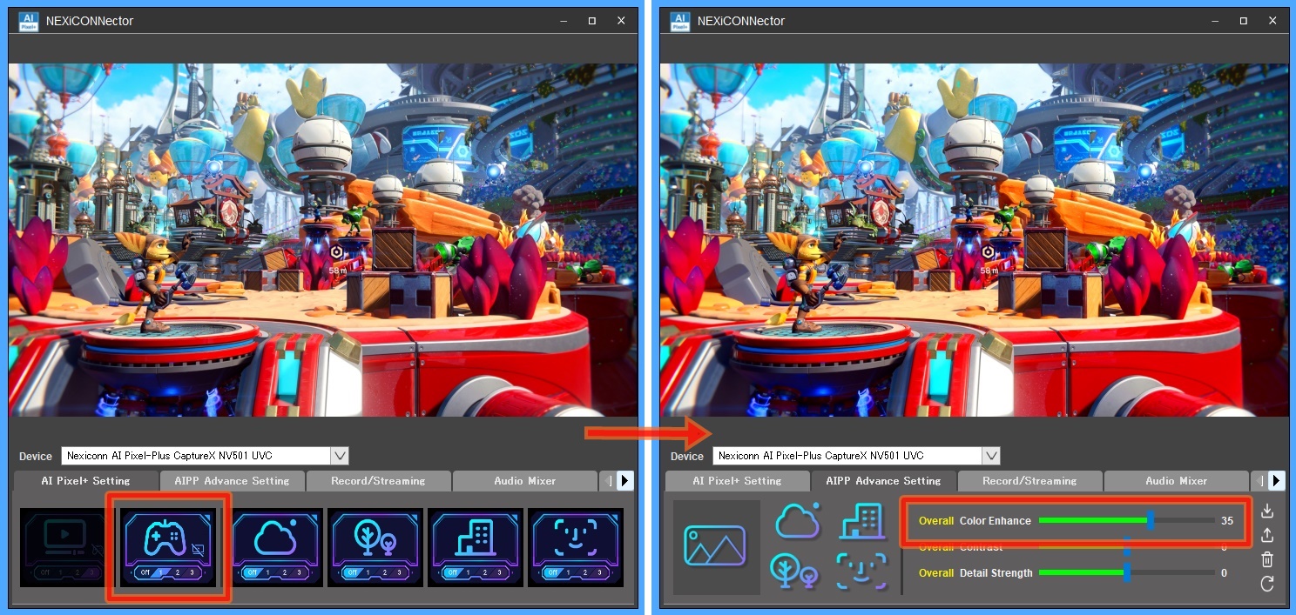The height and width of the screenshot is (615, 1296).
Task: Switch to Record/Streaming tab in right window
Action: click(1030, 480)
